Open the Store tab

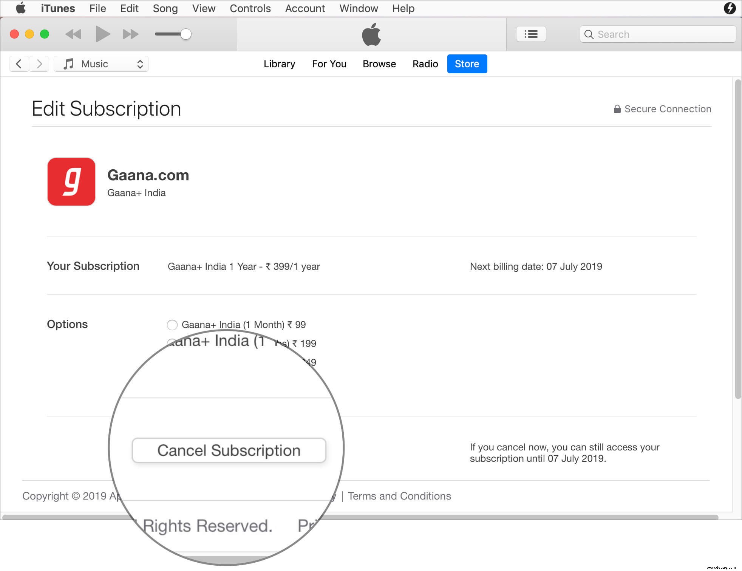(x=467, y=63)
